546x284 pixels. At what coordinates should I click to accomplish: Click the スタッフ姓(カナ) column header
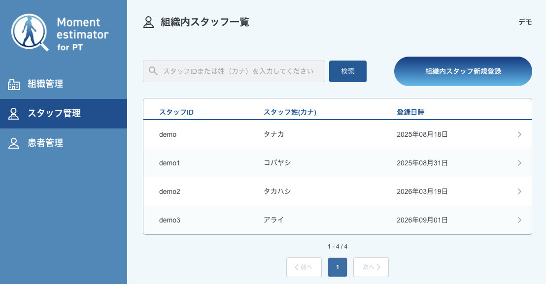click(290, 112)
